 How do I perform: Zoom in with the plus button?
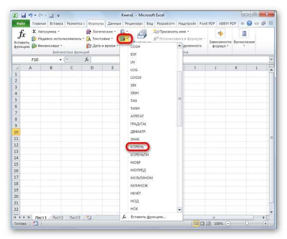[265, 224]
